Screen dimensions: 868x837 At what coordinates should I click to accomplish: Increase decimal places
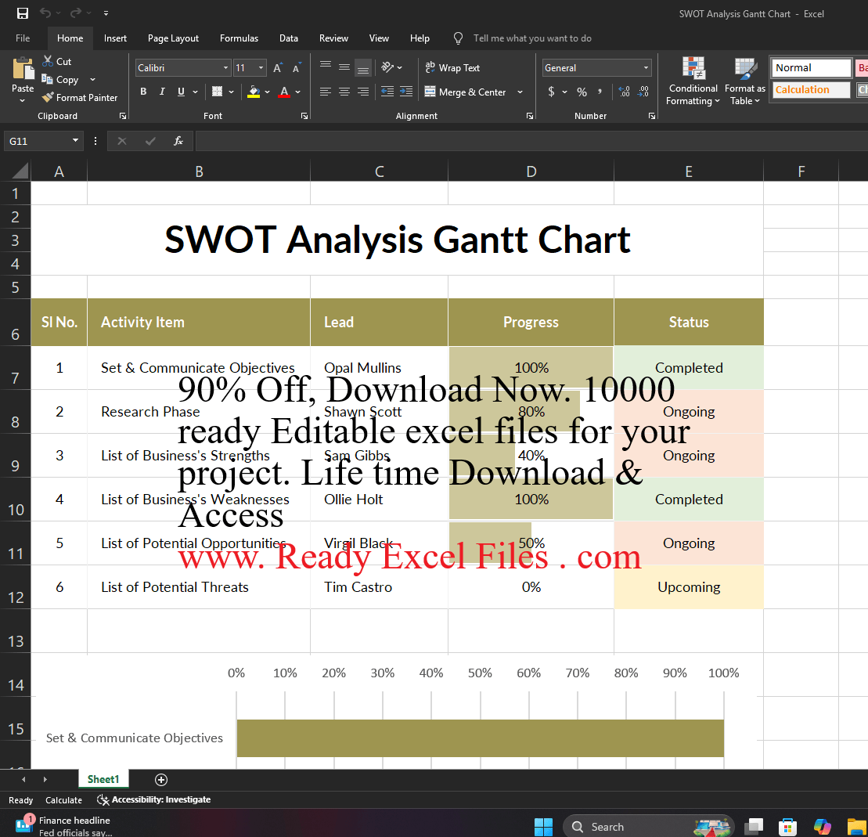[625, 92]
